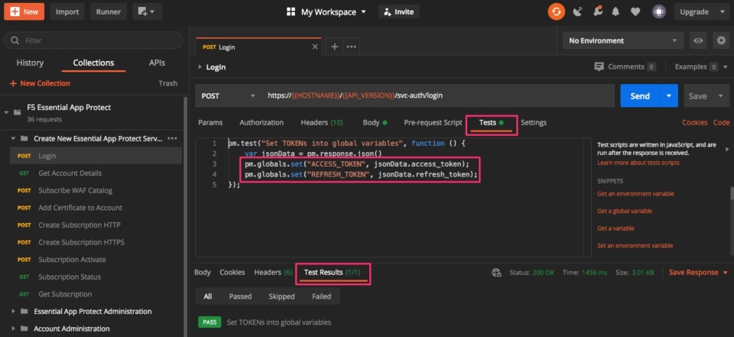734x337 pixels.
Task: Click the request URL field
Action: click(437, 96)
